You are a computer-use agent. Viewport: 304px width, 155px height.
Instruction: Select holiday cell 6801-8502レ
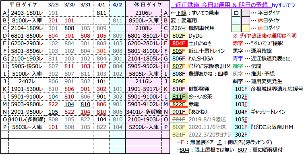pyautogui.click(x=144, y=36)
